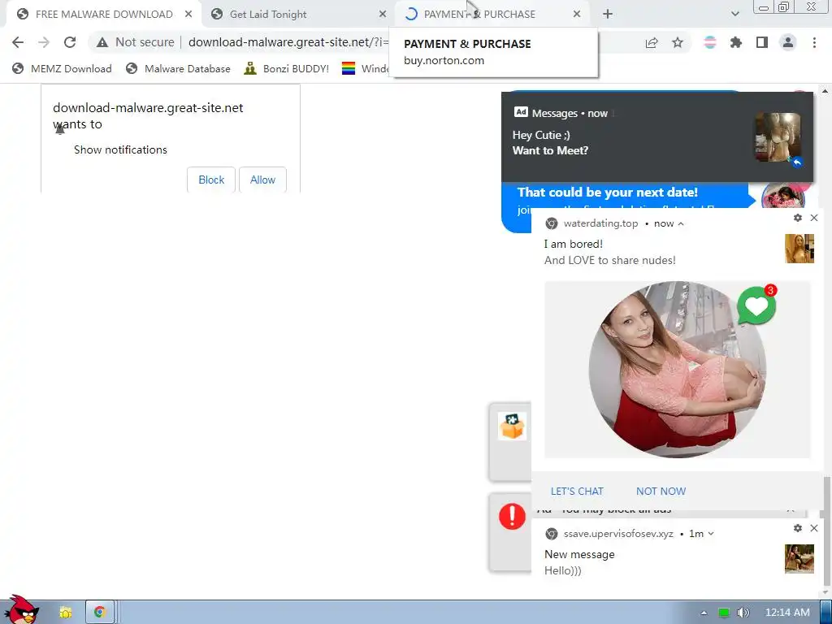Open the profile avatar menu
Viewport: 832px width, 624px height.
click(788, 42)
